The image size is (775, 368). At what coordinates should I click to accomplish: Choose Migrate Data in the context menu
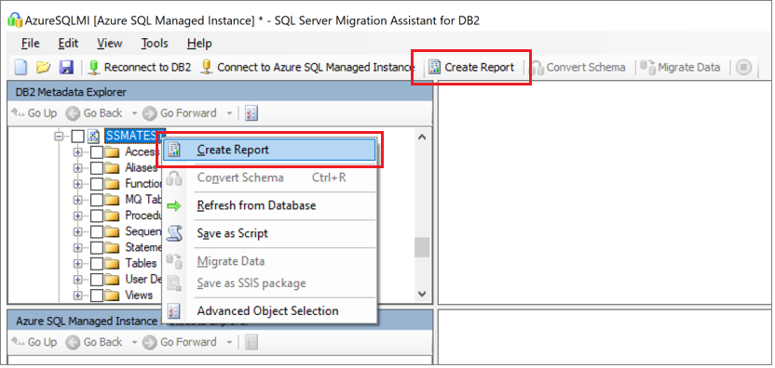coord(269,261)
